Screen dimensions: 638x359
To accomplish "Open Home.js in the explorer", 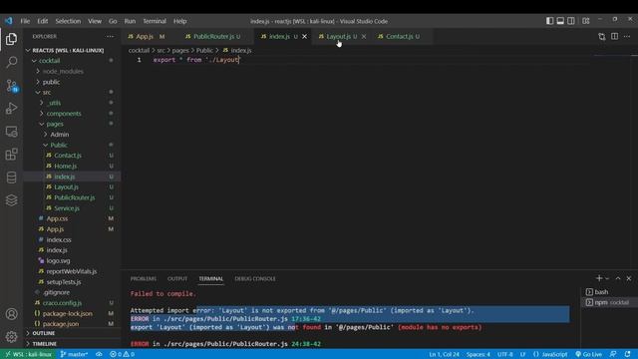I will coord(65,167).
